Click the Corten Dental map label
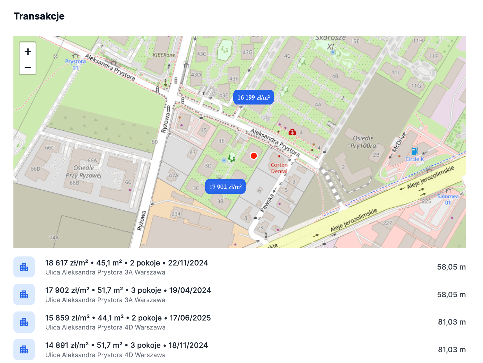Screen dimensions: 483x363 (279, 168)
